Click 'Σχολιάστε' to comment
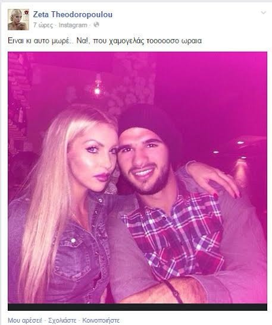This screenshot has height=325, width=272. (62, 320)
